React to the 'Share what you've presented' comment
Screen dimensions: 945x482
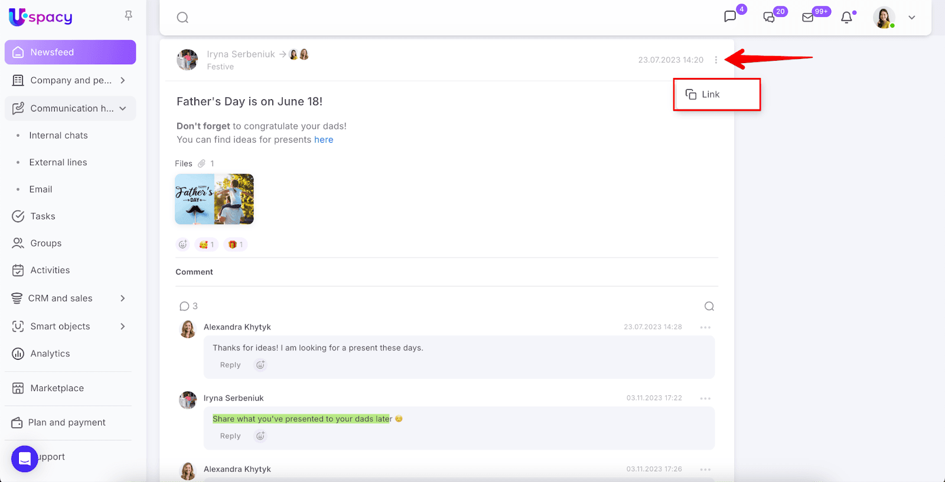coord(260,436)
